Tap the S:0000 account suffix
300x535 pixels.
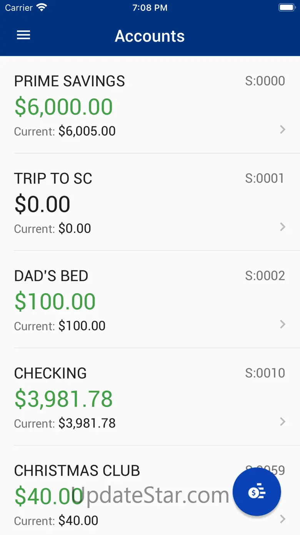265,81
